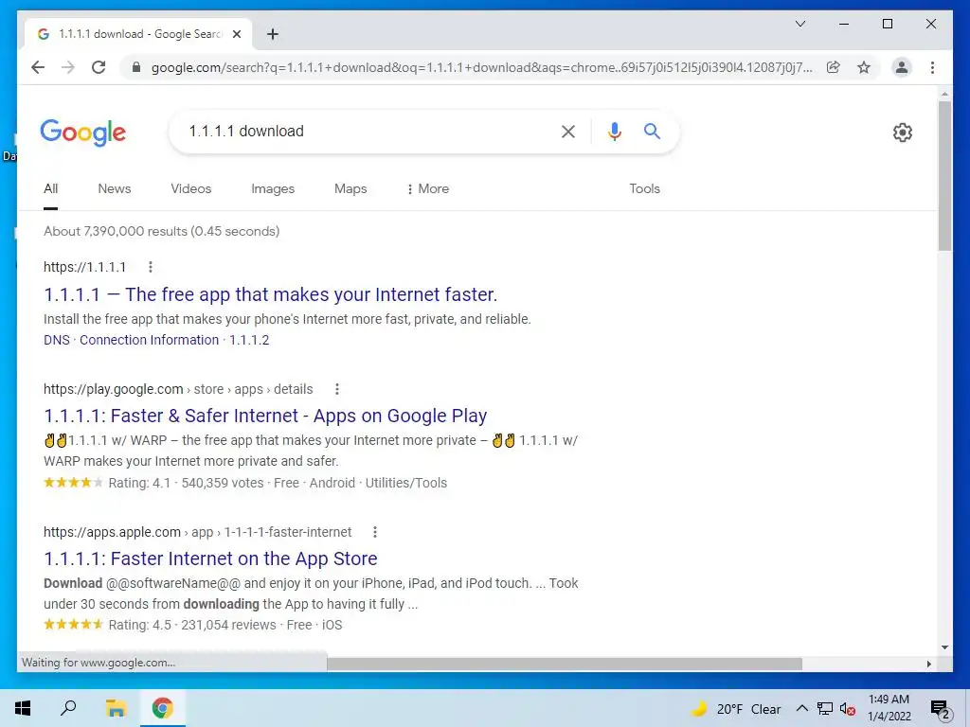Bookmark this page with the star icon
Image resolution: width=970 pixels, height=727 pixels.
864,67
